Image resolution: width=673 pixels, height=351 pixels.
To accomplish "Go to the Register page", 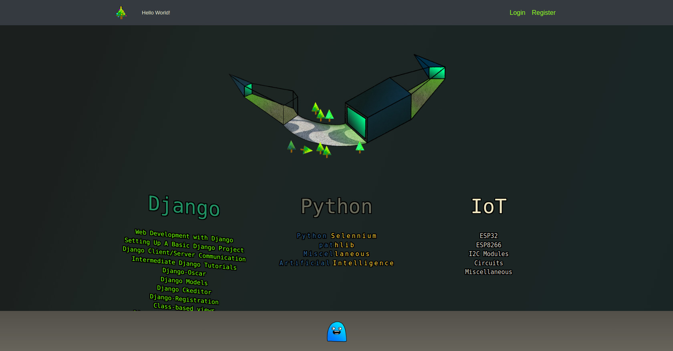I will point(544,13).
